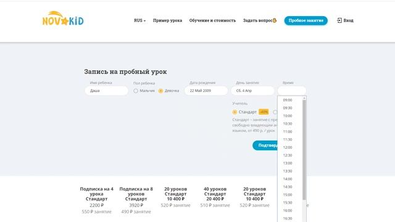Click the 2200 ₽ price text
395x222 pixels.
coord(96,205)
